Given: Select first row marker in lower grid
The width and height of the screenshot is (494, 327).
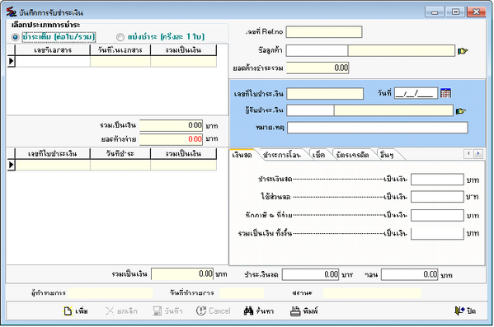Looking at the screenshot, I should pyautogui.click(x=11, y=165).
